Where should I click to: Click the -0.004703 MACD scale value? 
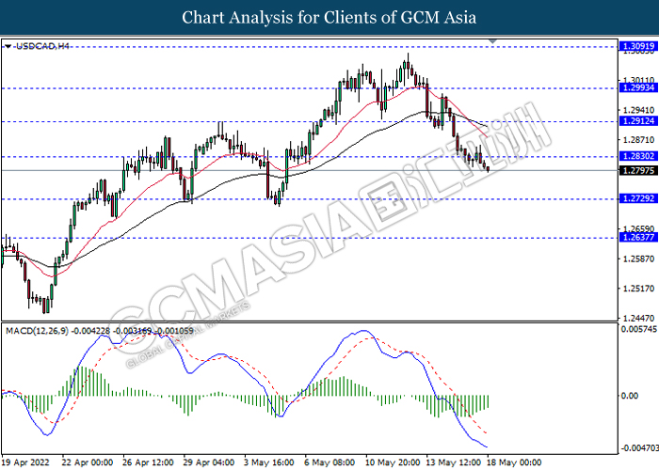(x=639, y=448)
